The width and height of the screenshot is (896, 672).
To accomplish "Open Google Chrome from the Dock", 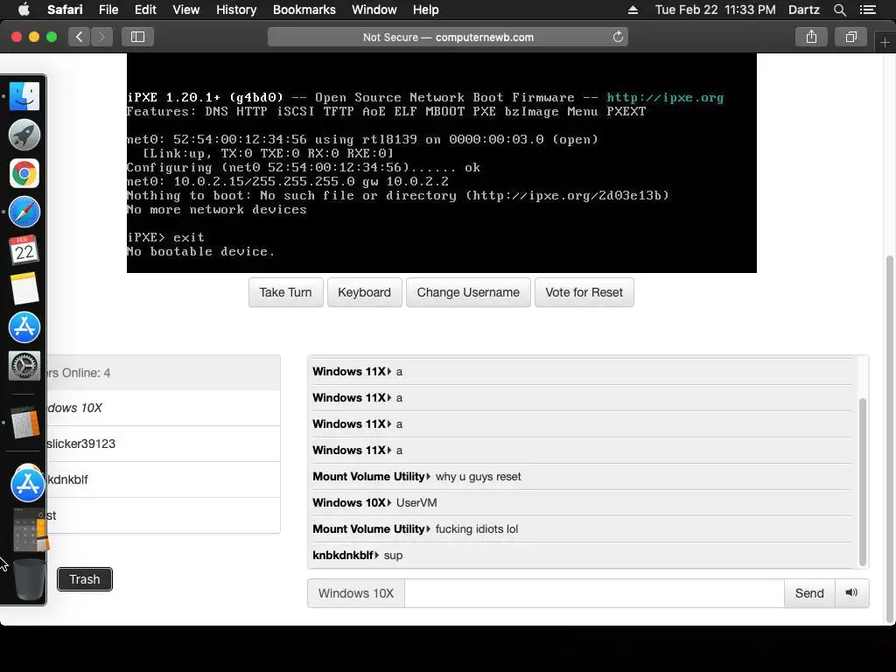I will tap(24, 173).
